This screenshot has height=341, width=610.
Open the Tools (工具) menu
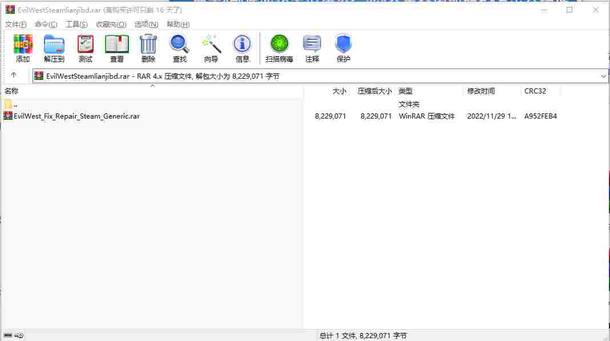76,25
